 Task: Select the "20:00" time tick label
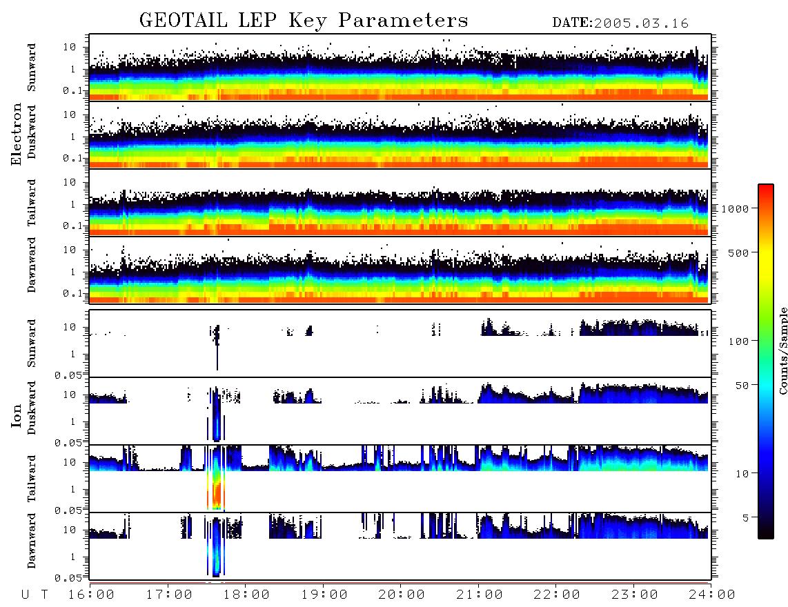[402, 595]
